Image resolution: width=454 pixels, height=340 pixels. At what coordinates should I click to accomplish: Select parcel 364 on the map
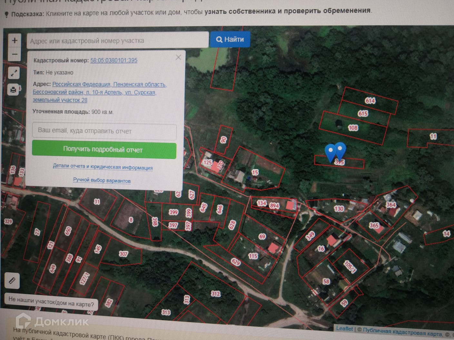click(x=391, y=204)
